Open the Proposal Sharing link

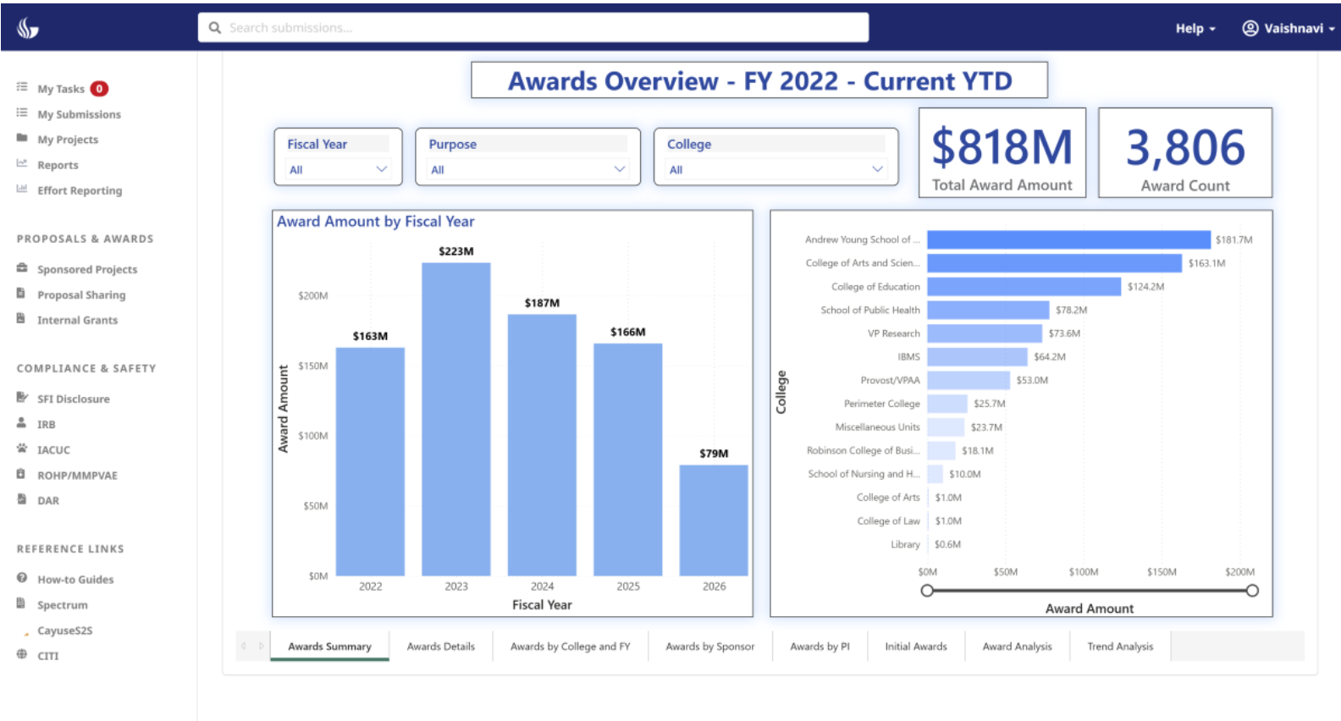(x=81, y=294)
